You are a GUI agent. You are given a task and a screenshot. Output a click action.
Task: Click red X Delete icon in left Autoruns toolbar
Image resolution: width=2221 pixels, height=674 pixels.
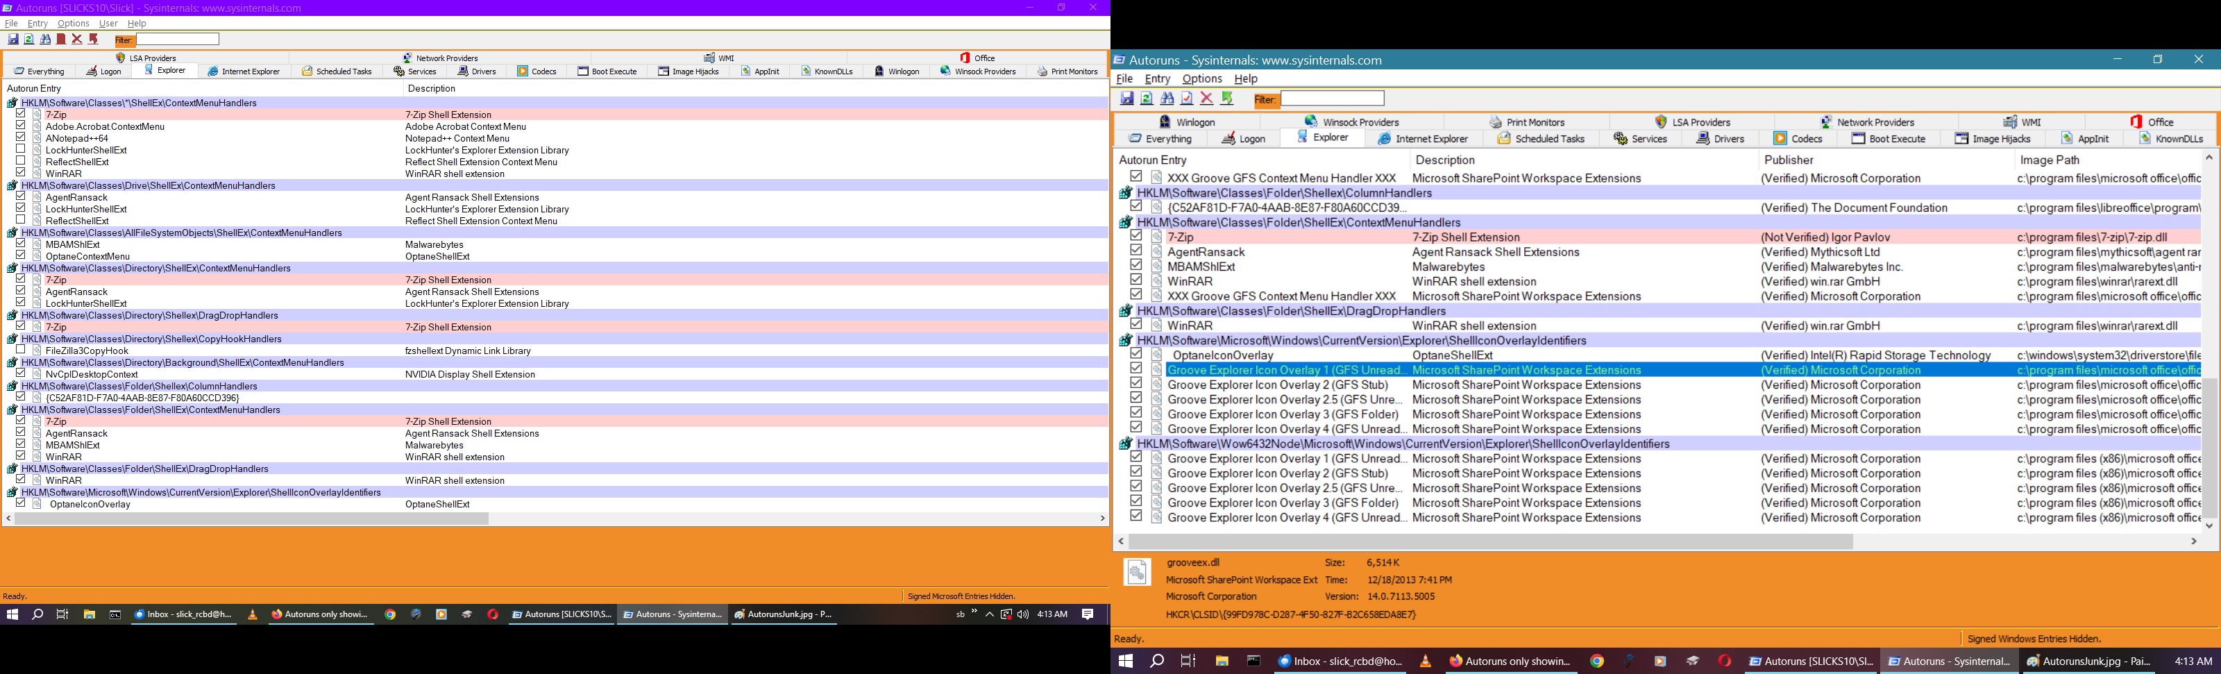(77, 39)
